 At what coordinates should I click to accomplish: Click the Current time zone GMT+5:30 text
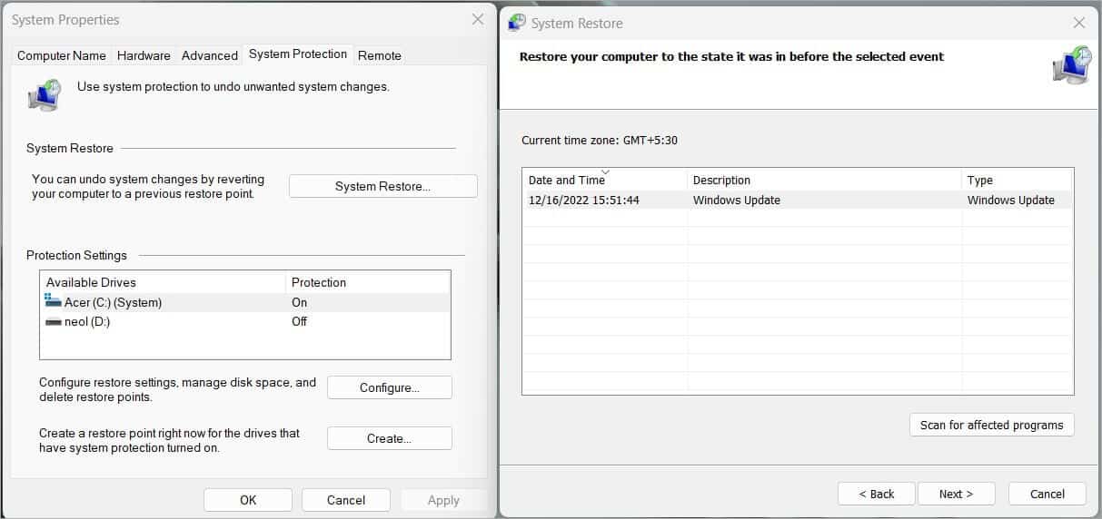pyautogui.click(x=600, y=141)
